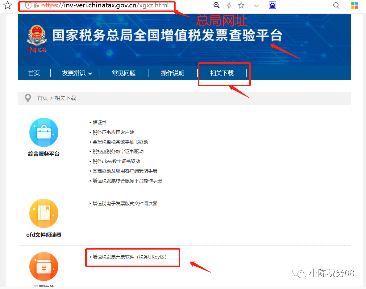366x289 pixels.
Task: Open 增值税发票综合服务平台操作手册
Action: click(127, 181)
